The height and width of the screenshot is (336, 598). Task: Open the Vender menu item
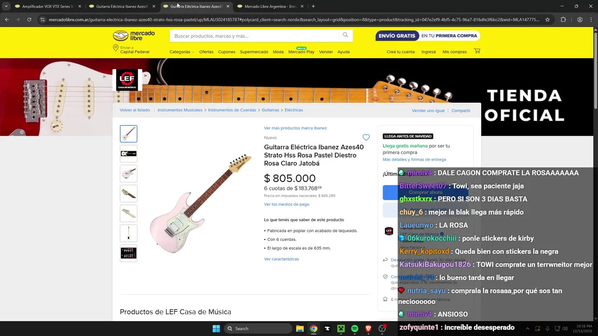pos(326,52)
